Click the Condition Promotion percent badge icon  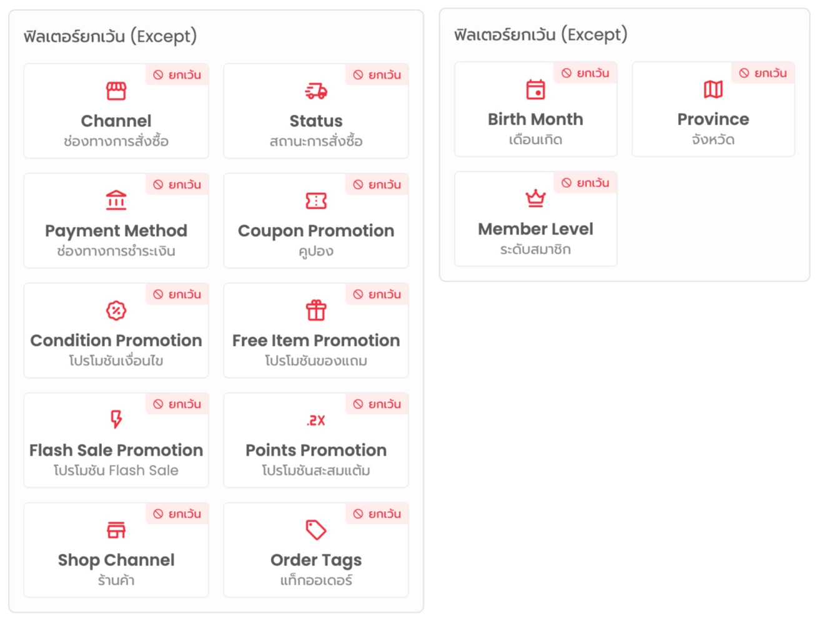pos(116,311)
